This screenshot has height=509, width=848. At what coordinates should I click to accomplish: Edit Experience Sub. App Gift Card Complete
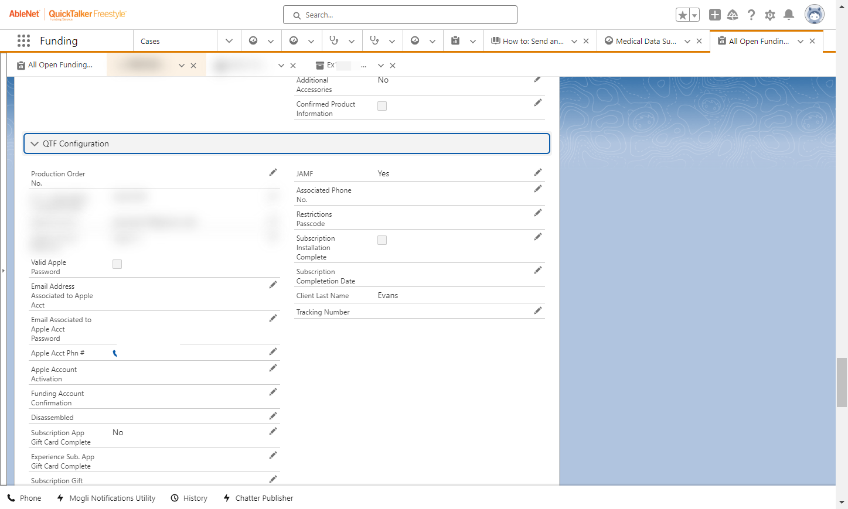pos(273,456)
